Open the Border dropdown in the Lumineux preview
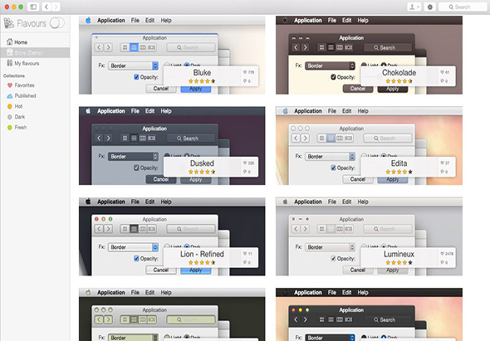Screen dimensions: 490x341 point(330,247)
